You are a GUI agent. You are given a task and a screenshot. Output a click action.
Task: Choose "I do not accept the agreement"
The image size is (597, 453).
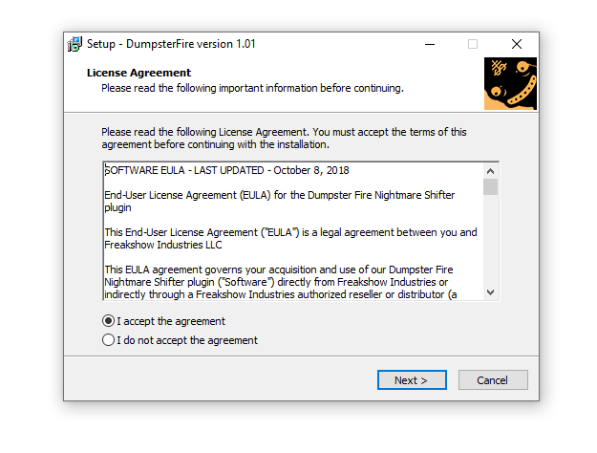tap(108, 340)
